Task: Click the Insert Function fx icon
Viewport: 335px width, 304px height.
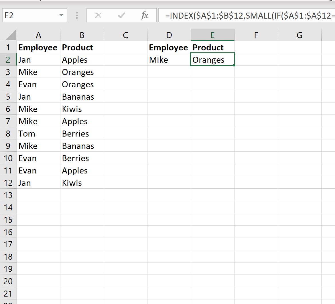Action: click(x=144, y=15)
